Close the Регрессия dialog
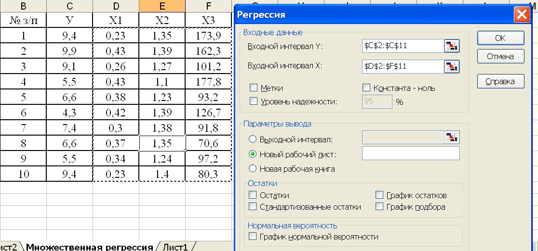The image size is (538, 251). (522, 15)
